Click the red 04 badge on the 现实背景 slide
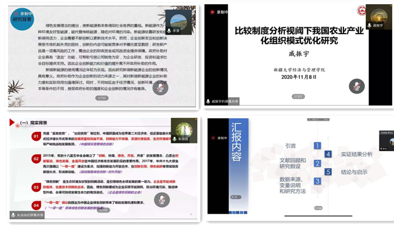Image resolution: width=394 pixels, height=225 pixels. tap(36, 205)
